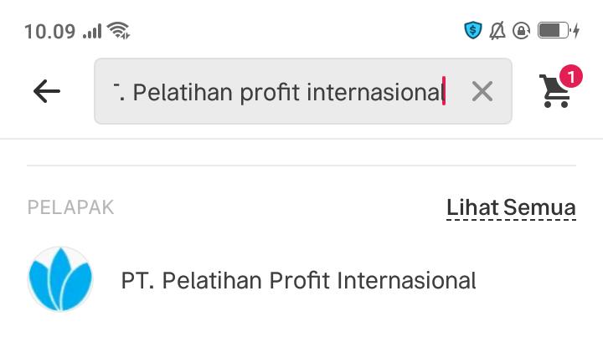603x347 pixels.
Task: Open the shopping cart
Action: (x=554, y=92)
